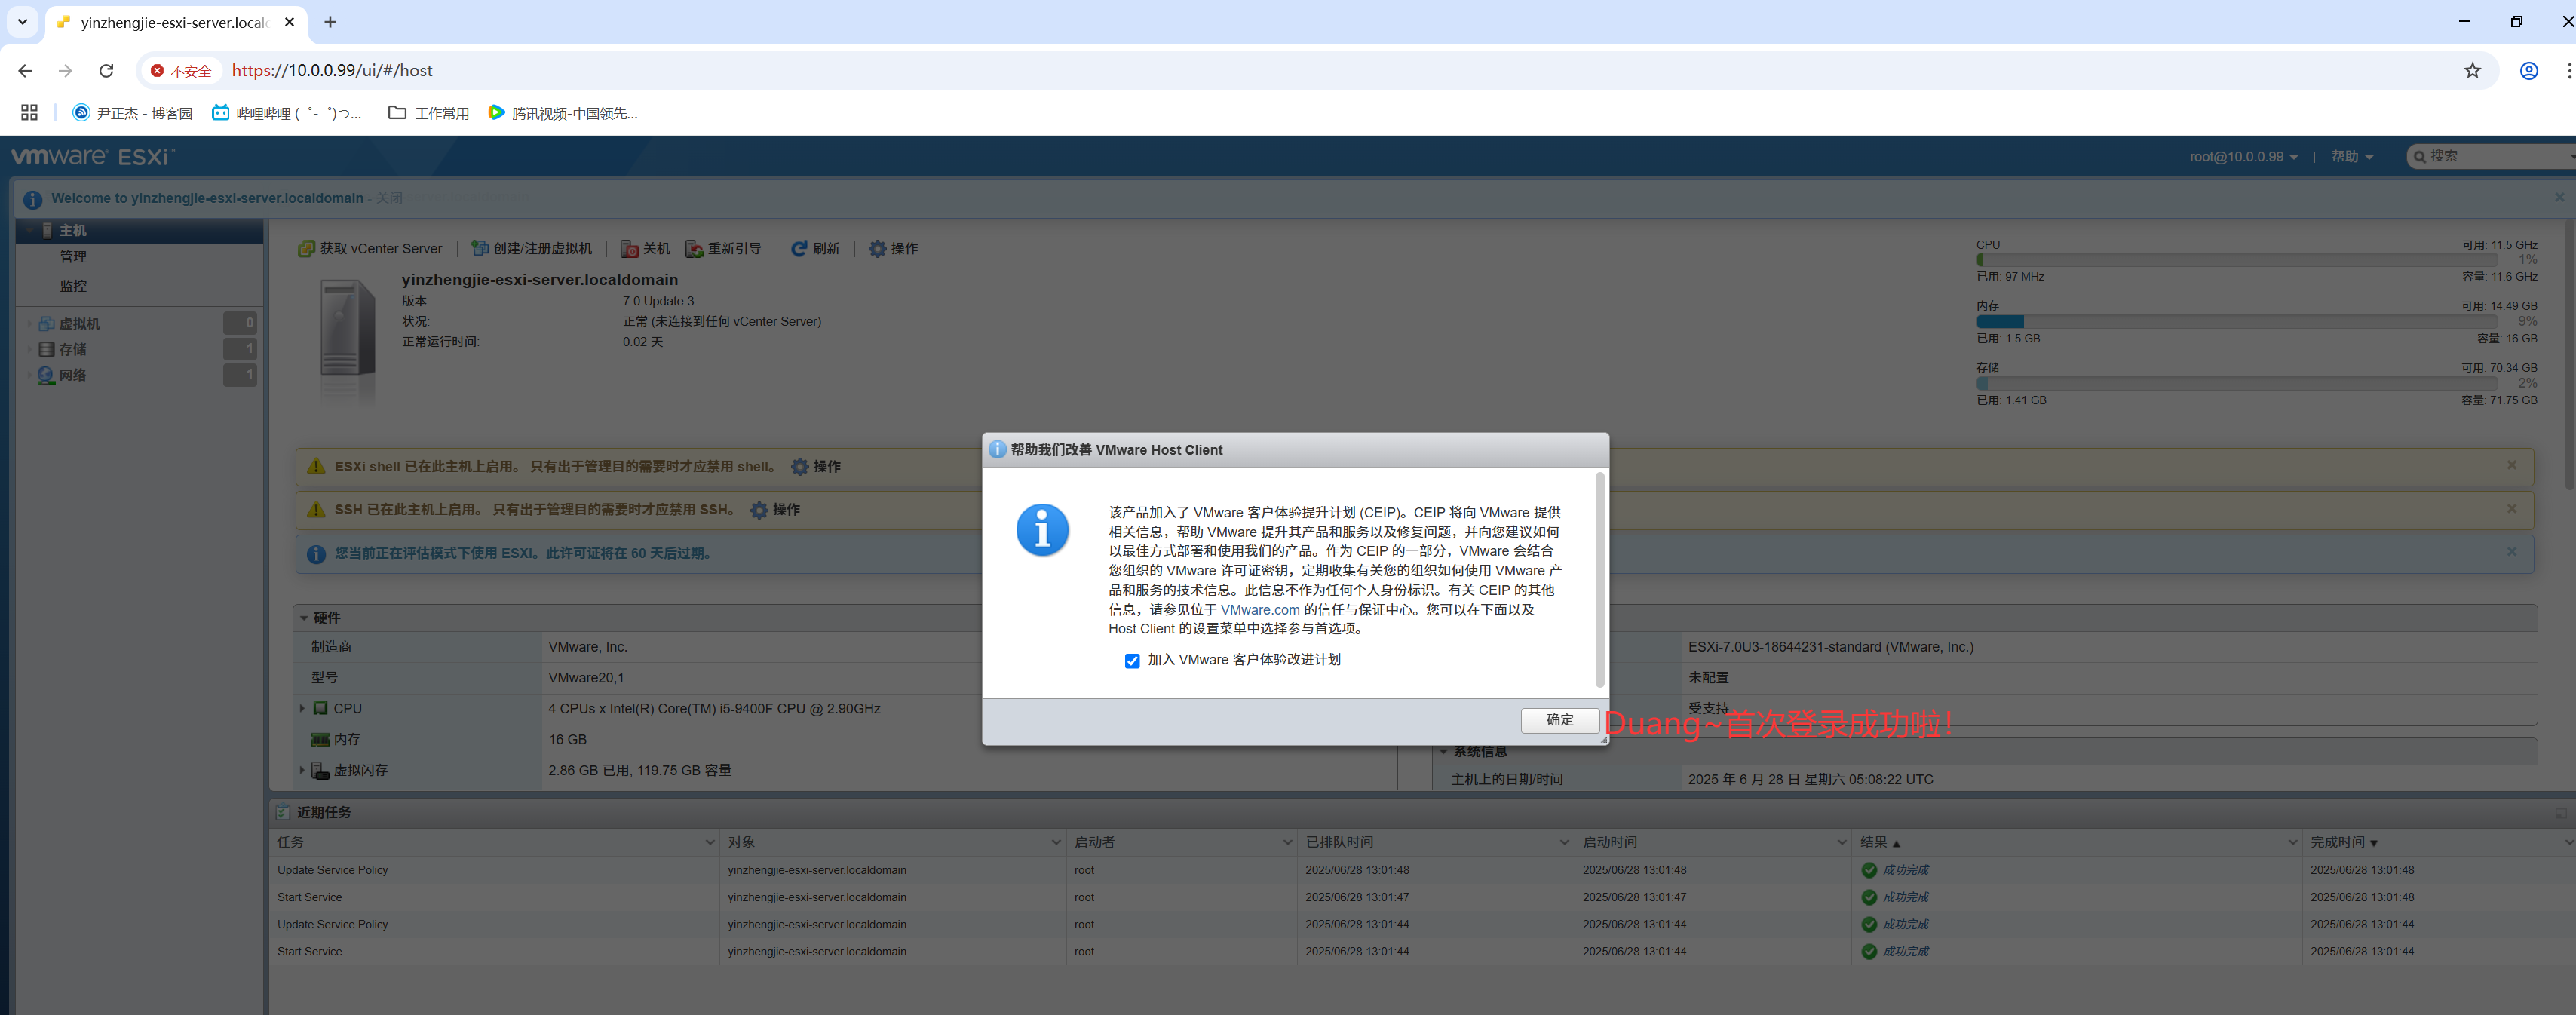Open the Monitor item under Host
The image size is (2576, 1015).
(x=73, y=286)
